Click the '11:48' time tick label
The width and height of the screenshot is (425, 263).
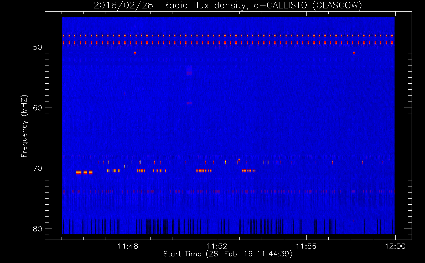point(128,246)
